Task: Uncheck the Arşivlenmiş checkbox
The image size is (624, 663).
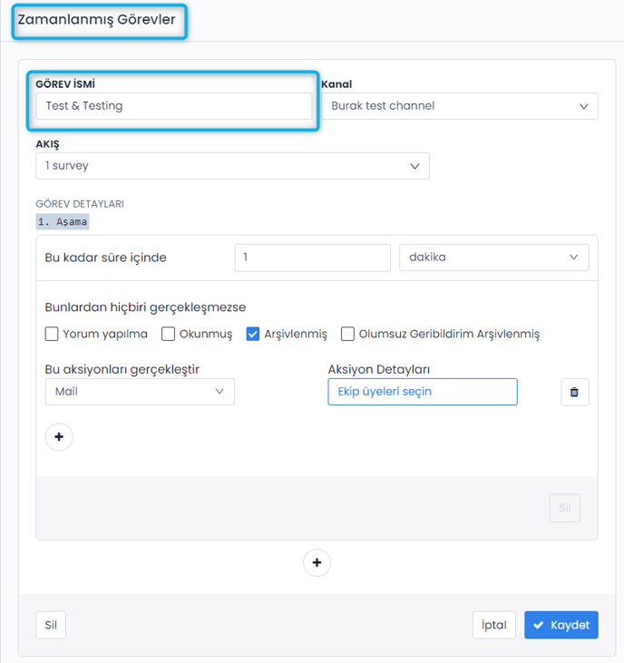Action: tap(253, 334)
